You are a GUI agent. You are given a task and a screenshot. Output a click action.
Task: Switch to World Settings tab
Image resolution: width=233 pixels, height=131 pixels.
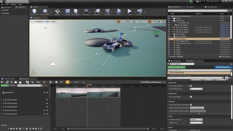click(175, 61)
